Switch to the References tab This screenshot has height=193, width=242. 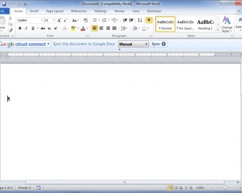[79, 11]
